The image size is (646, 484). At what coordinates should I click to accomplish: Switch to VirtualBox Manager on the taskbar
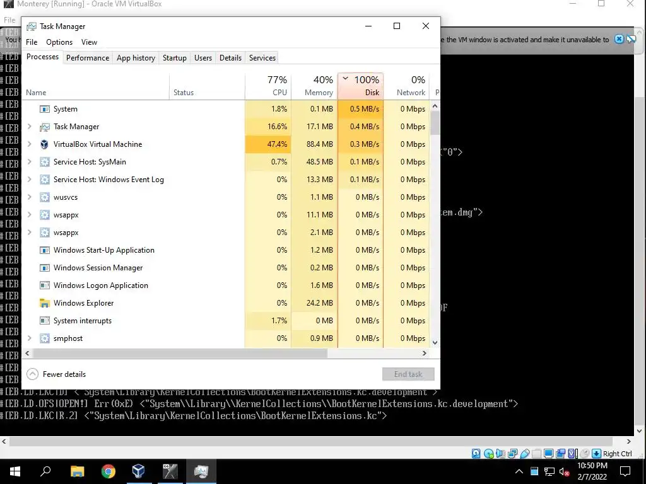click(x=138, y=471)
